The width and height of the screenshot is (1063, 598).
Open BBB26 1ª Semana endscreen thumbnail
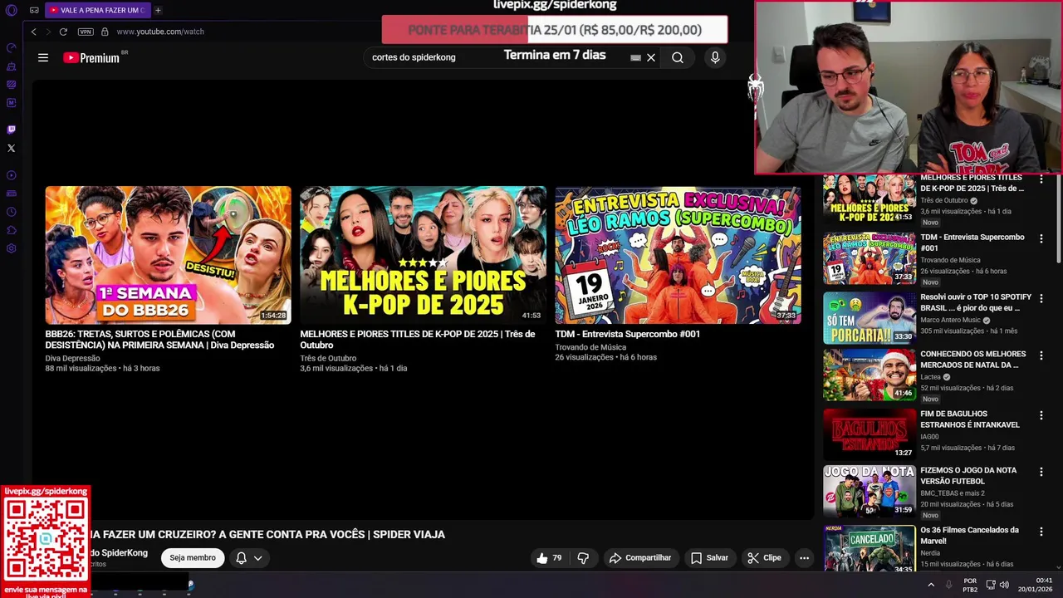tap(168, 255)
